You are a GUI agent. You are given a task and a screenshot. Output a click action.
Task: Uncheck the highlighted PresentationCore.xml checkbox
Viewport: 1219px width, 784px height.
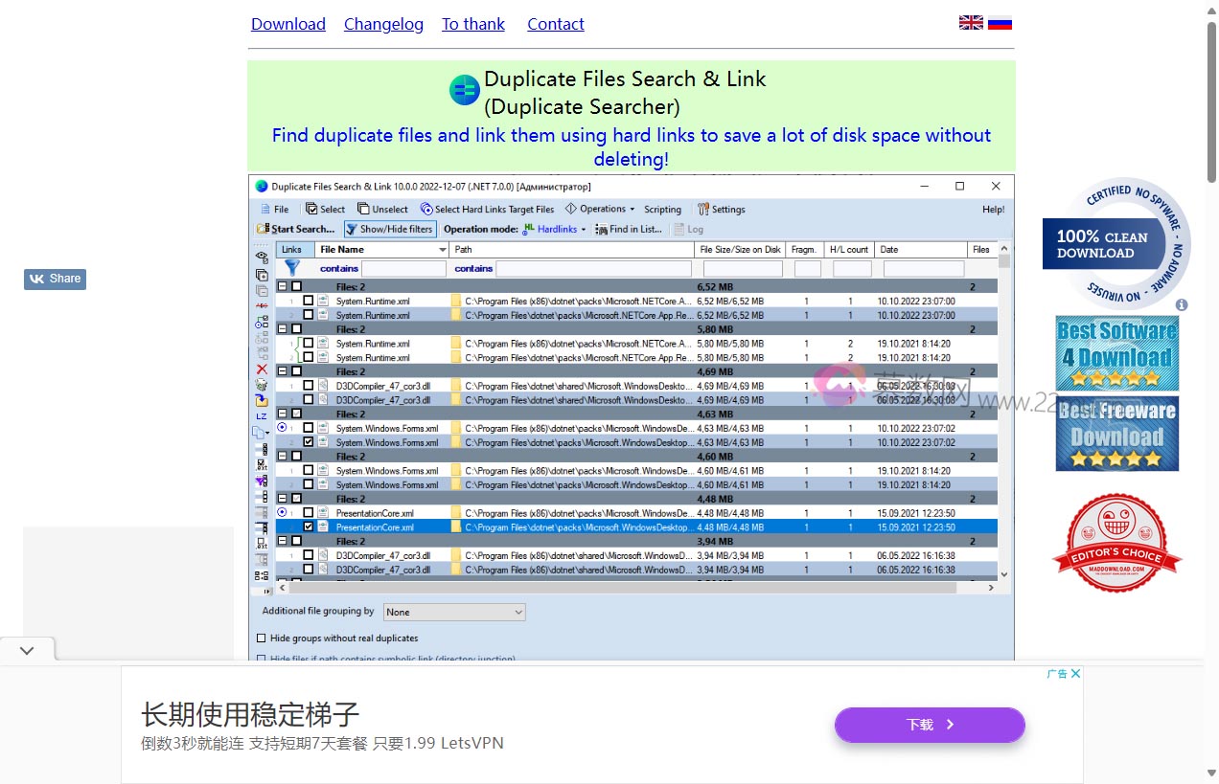pyautogui.click(x=308, y=526)
